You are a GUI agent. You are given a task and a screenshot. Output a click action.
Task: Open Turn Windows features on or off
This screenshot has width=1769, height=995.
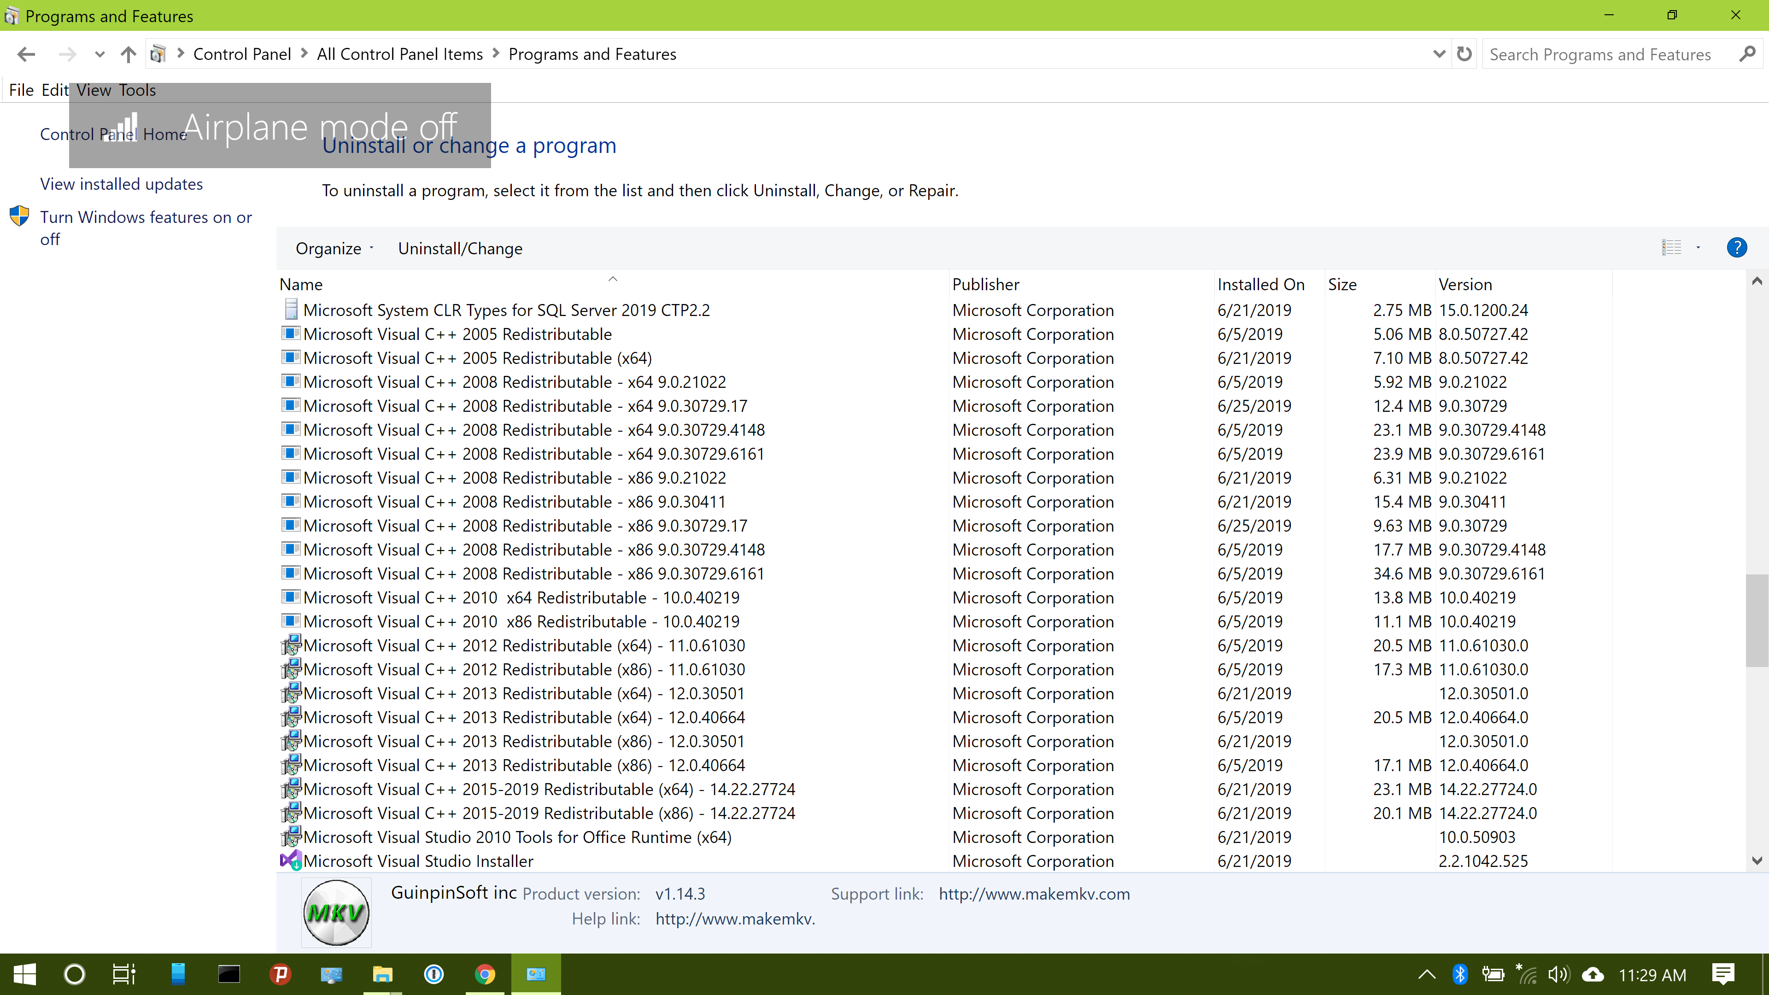[x=146, y=228]
